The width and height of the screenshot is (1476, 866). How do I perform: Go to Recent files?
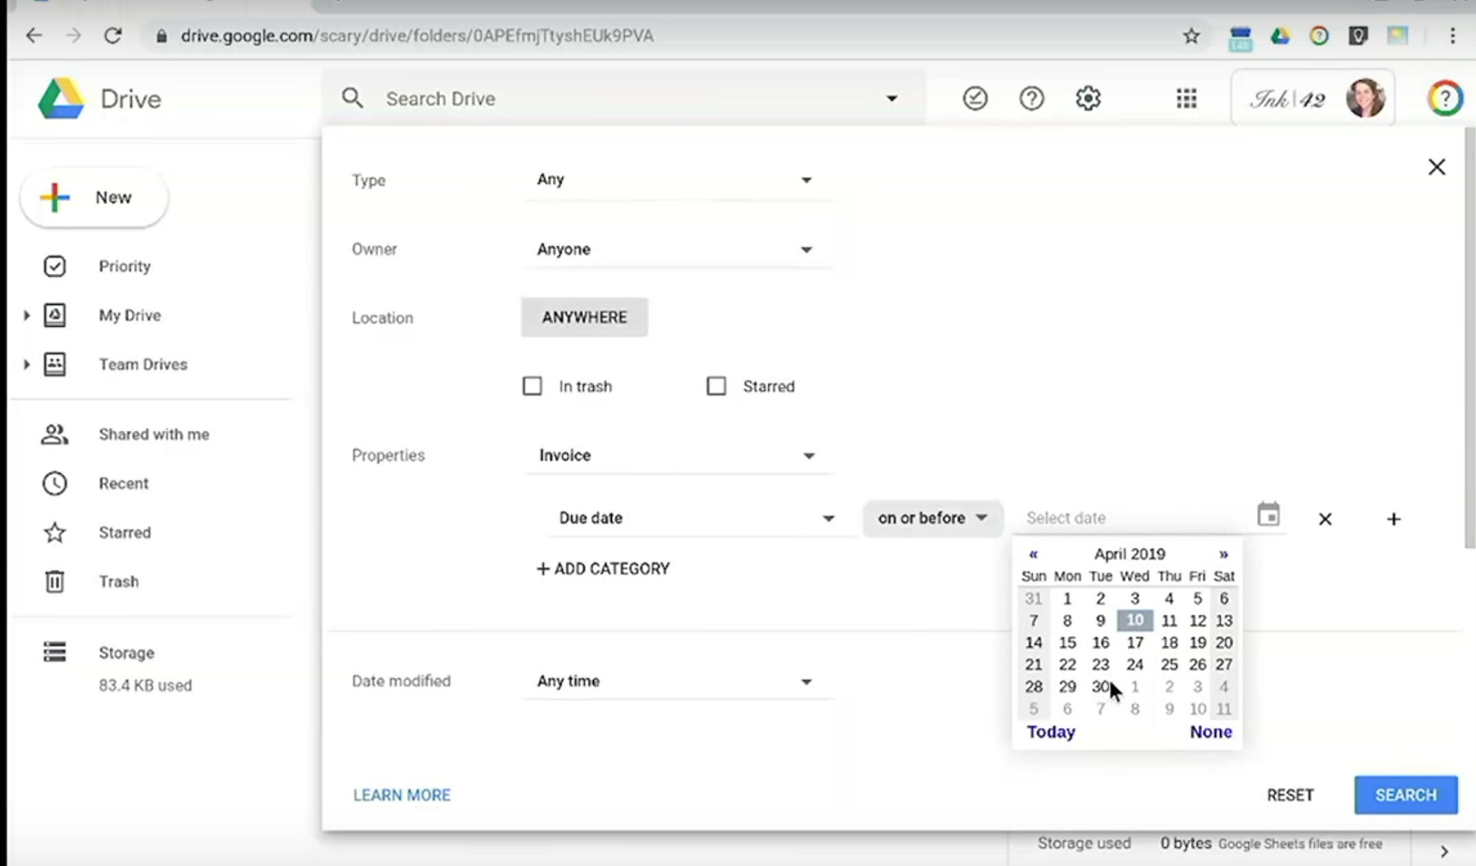123,484
